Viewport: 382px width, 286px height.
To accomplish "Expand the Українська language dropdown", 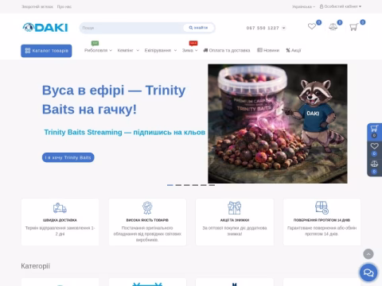I will [x=303, y=6].
